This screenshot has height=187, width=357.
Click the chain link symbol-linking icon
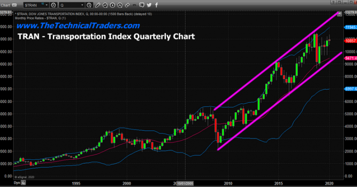click(x=127, y=5)
